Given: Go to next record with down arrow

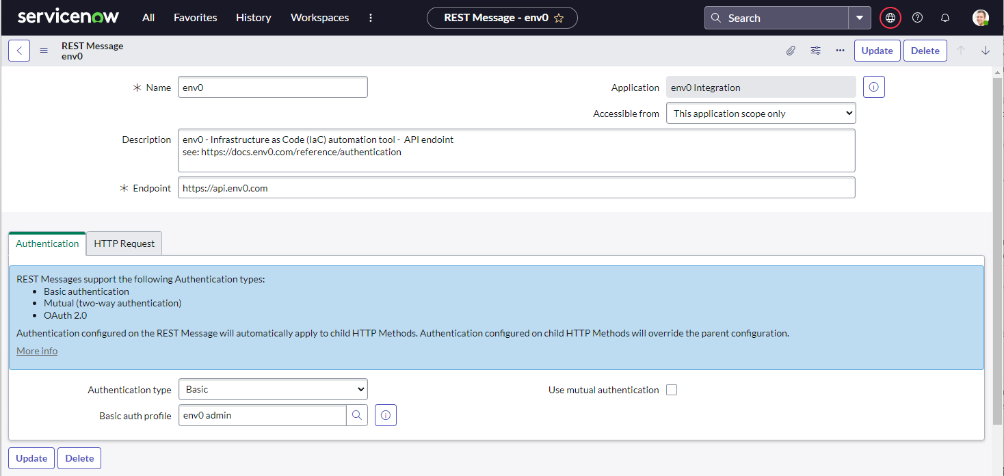Looking at the screenshot, I should point(986,51).
